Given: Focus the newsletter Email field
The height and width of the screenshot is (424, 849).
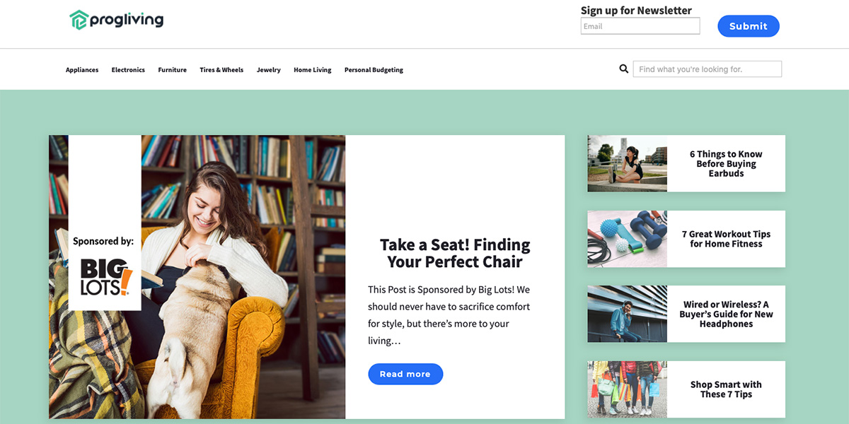Looking at the screenshot, I should click(x=640, y=26).
